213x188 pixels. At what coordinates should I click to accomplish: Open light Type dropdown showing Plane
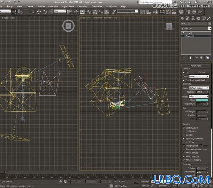pos(199,77)
